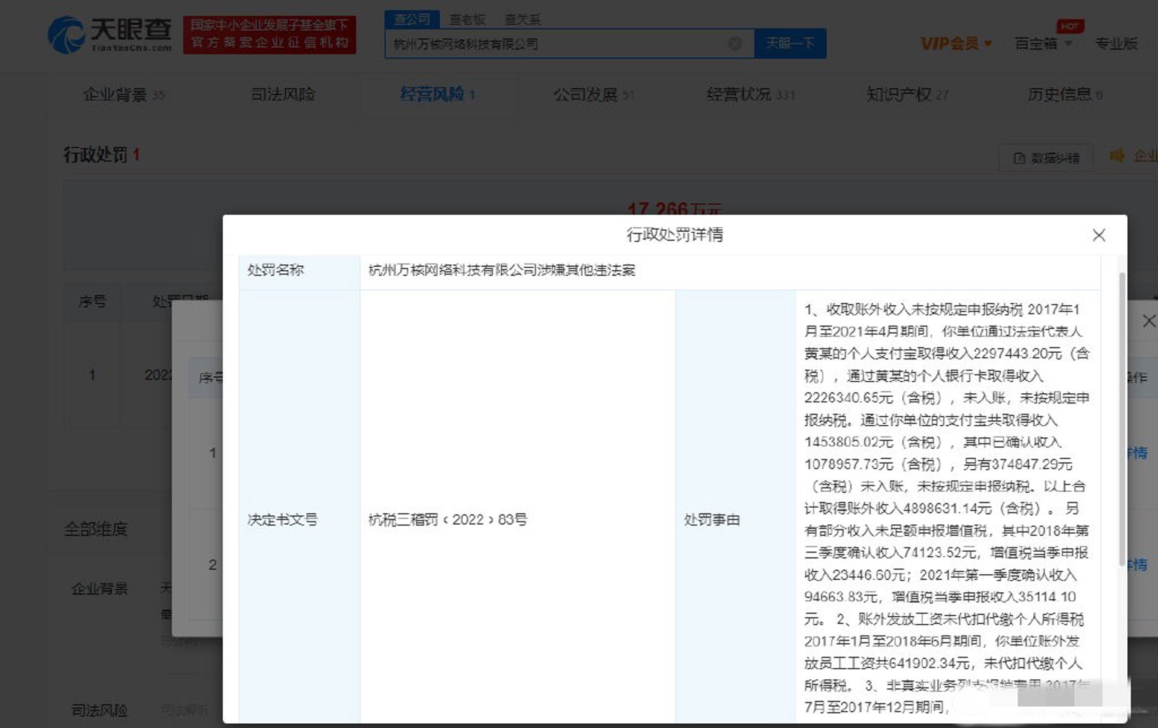Open the 经营风险 navigation tab

[x=438, y=94]
